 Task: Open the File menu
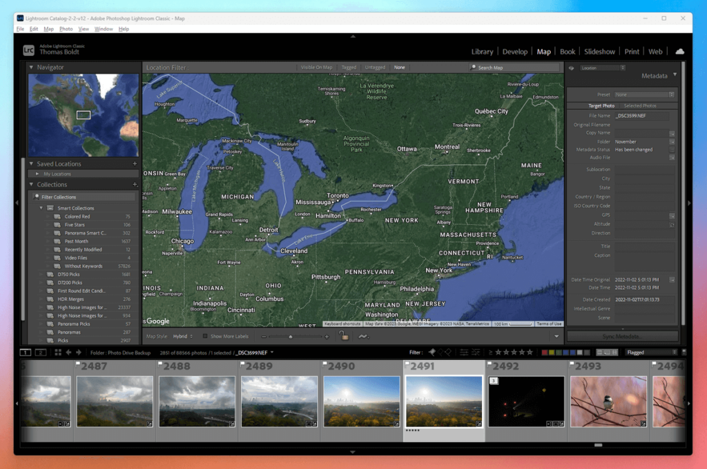pos(20,29)
